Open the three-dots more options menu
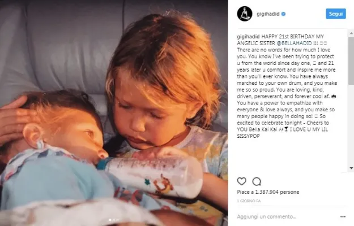The image size is (354, 226). 343,217
